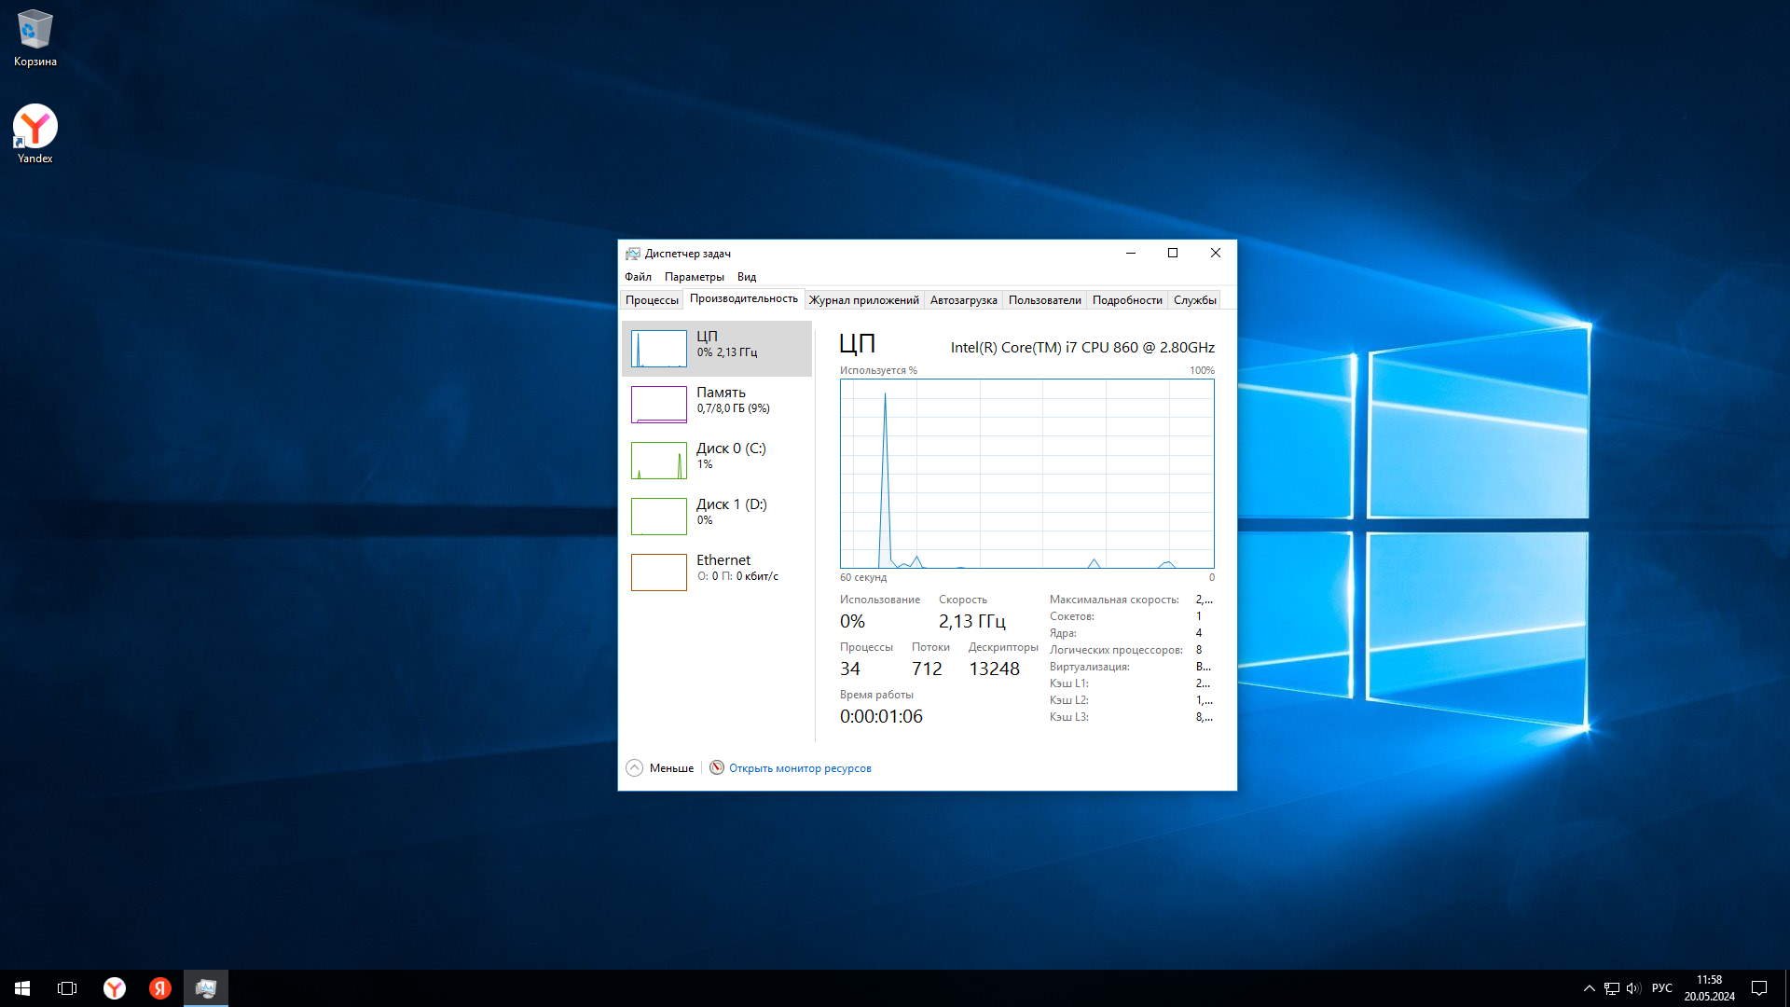Select the Память performance thumbnail
Image resolution: width=1790 pixels, height=1007 pixels.
(659, 404)
